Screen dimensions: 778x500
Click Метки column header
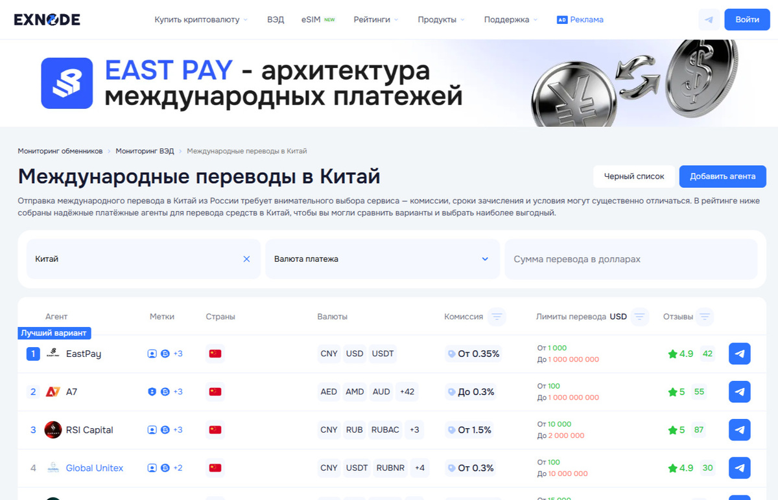[x=162, y=317]
